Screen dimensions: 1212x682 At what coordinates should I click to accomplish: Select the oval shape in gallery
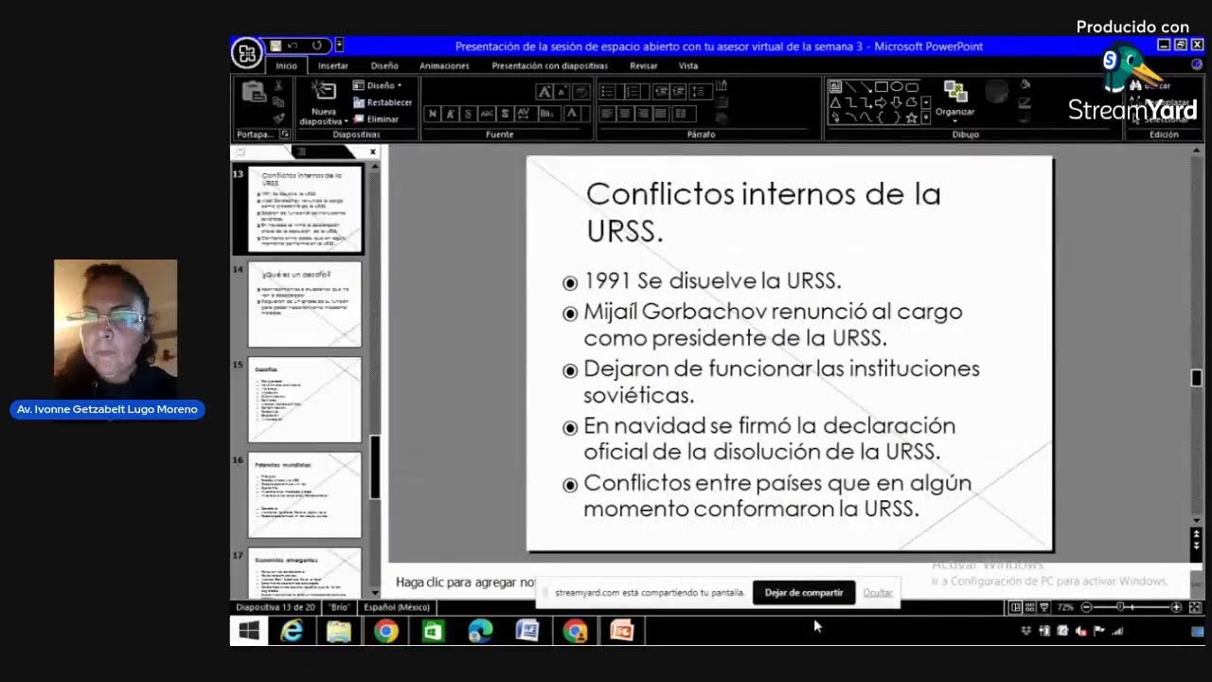[897, 86]
